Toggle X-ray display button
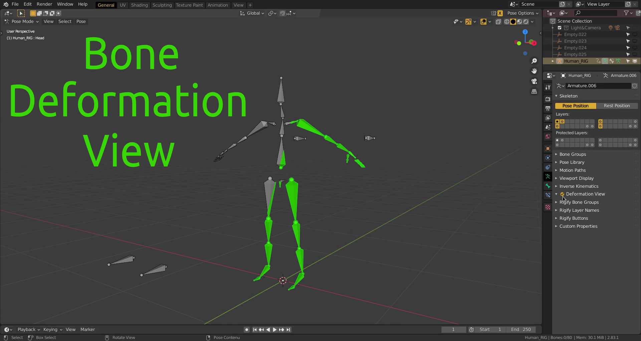This screenshot has height=341, width=641. click(x=498, y=22)
